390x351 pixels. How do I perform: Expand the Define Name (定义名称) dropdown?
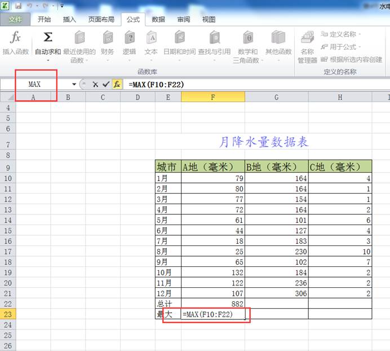point(360,34)
